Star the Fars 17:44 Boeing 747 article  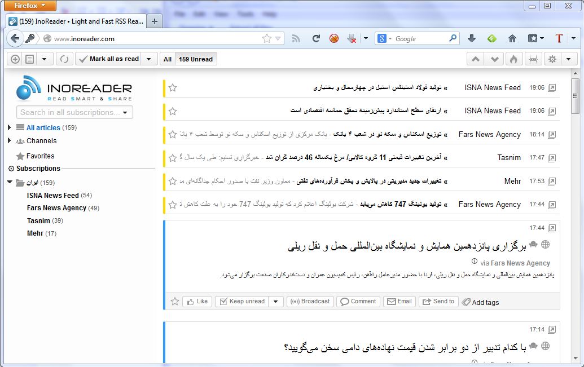click(173, 205)
